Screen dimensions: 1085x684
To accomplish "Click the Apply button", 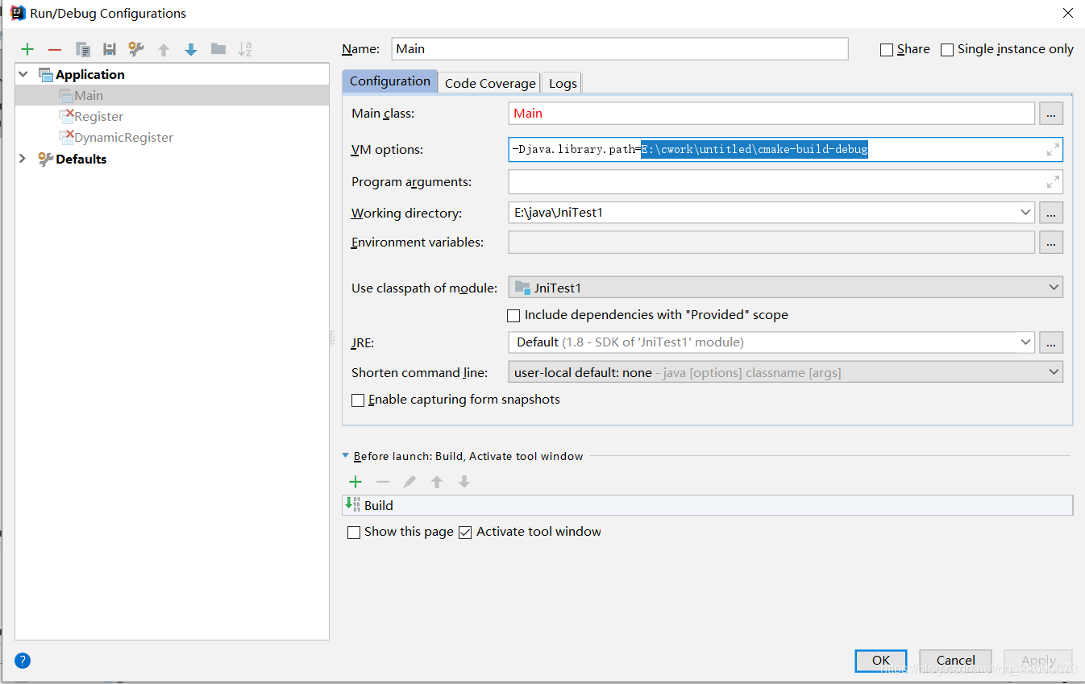I will (x=1038, y=661).
